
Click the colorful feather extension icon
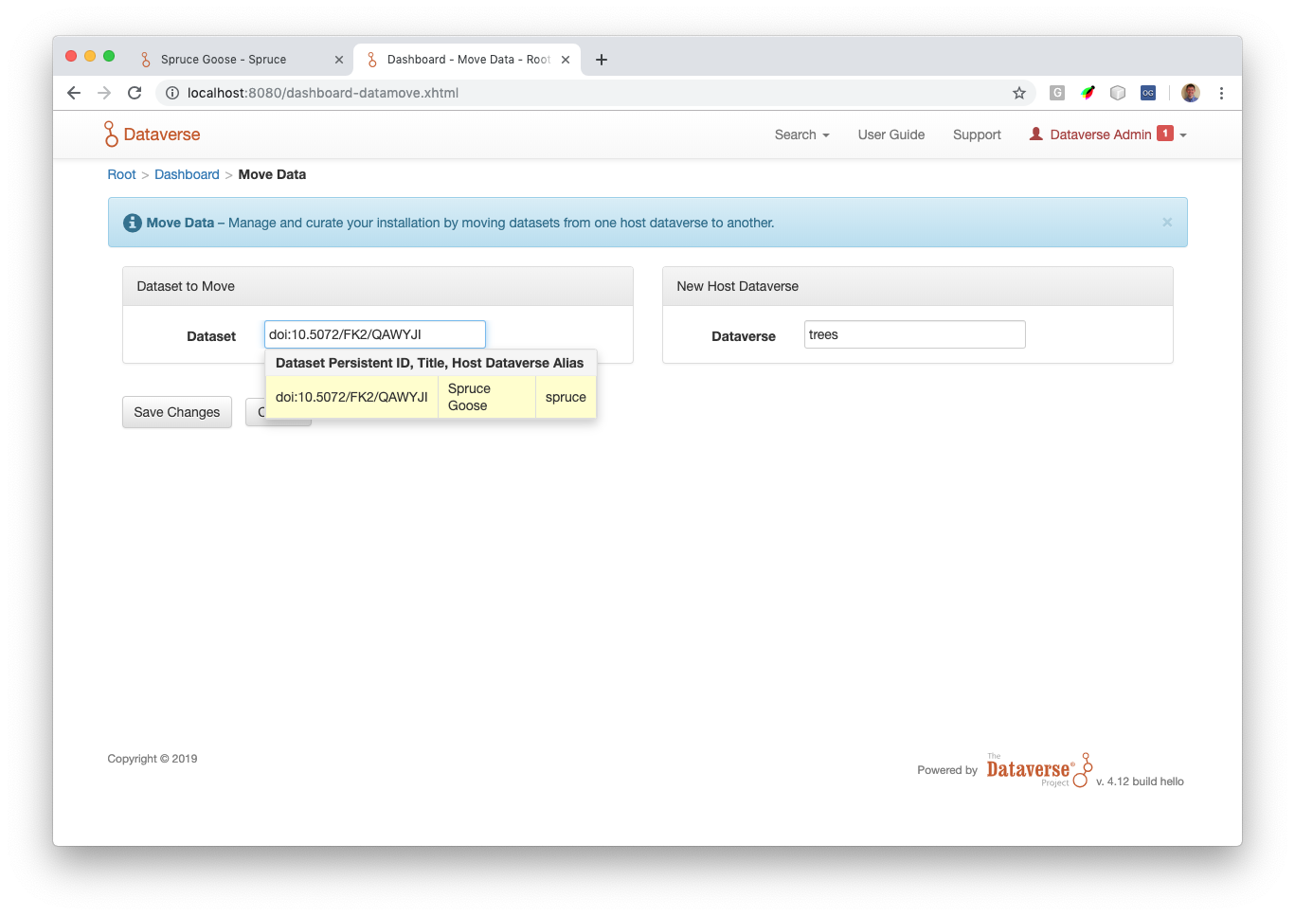click(x=1088, y=93)
